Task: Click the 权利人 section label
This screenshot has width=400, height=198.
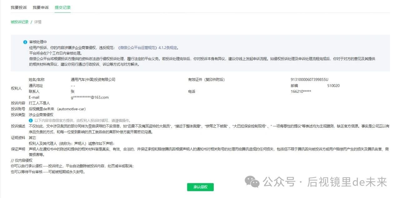Action: tap(16, 88)
